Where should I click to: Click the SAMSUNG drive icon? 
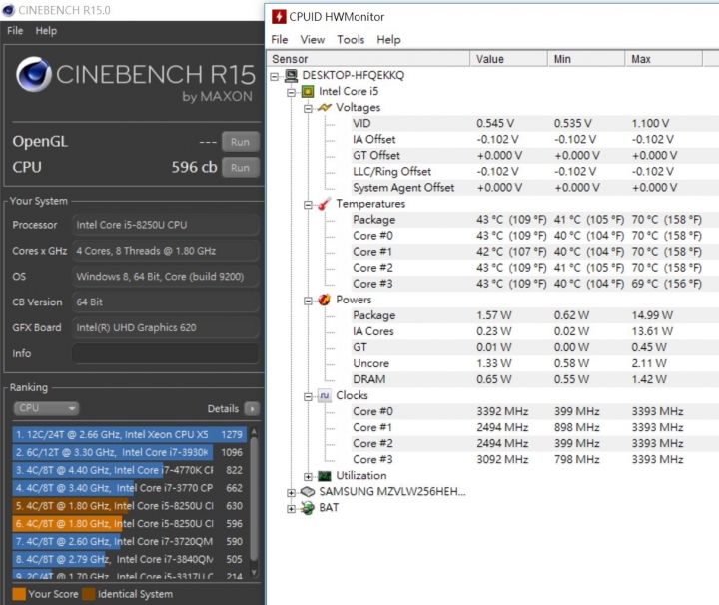(x=308, y=492)
